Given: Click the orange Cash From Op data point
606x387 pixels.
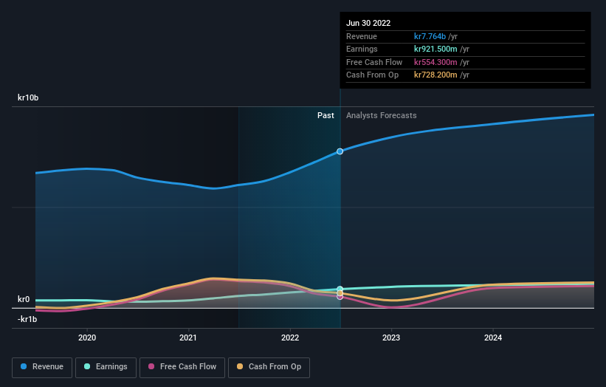Looking at the screenshot, I should 340,293.
